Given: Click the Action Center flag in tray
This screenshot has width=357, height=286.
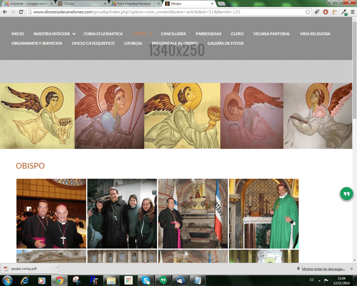Looking at the screenshot, I should [326, 280].
